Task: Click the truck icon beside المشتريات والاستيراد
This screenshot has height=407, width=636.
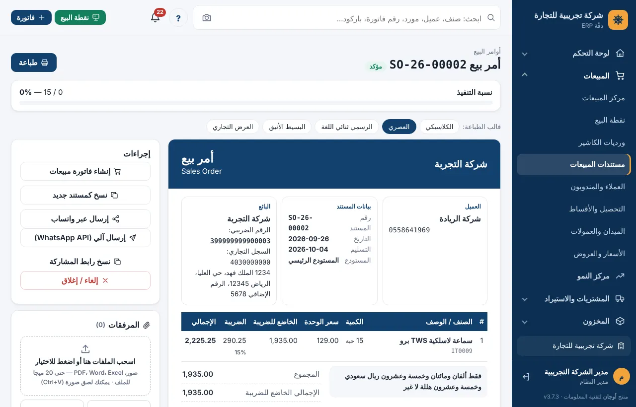Action: click(620, 299)
